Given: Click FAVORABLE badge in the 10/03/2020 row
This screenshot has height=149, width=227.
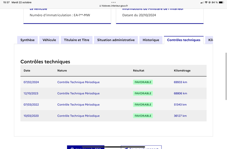Looking at the screenshot, I should [x=143, y=116].
